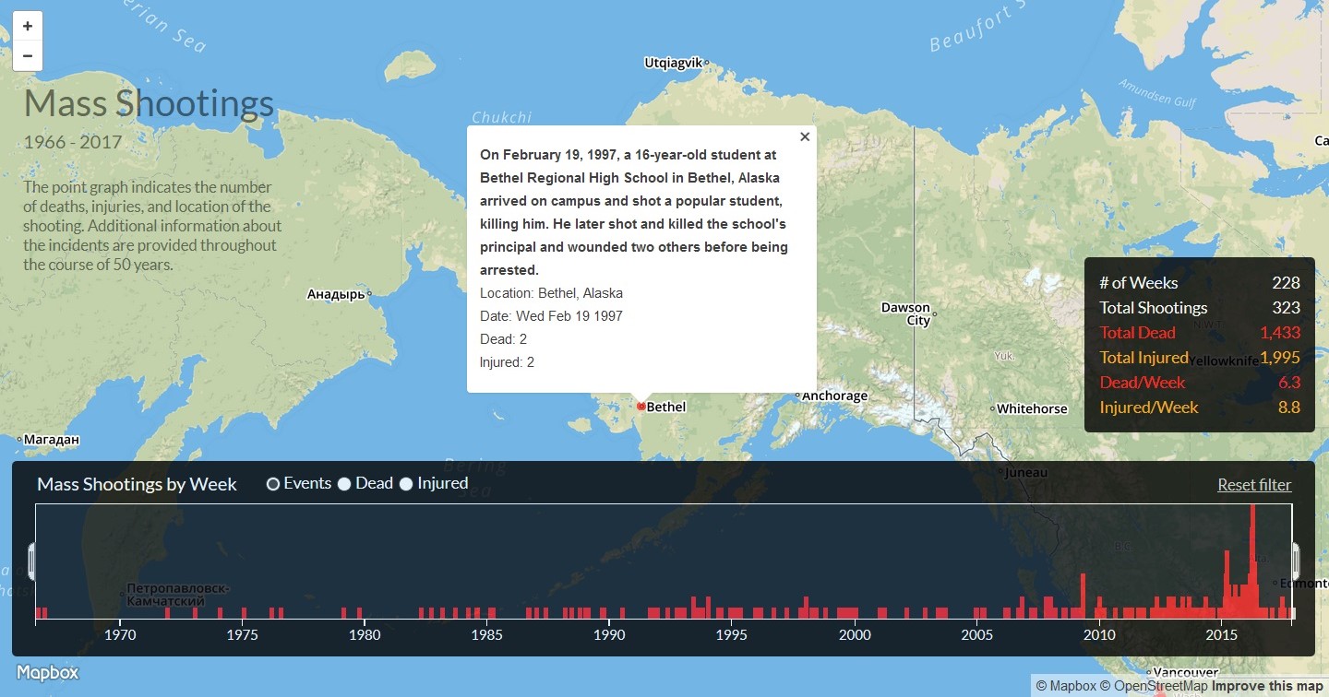Screen dimensions: 1329x697
Task: Click Total Shootings value 323
Action: tap(1286, 308)
